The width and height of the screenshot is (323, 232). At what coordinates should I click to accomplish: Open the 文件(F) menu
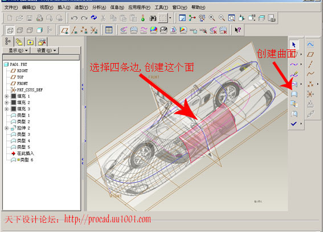11,7
